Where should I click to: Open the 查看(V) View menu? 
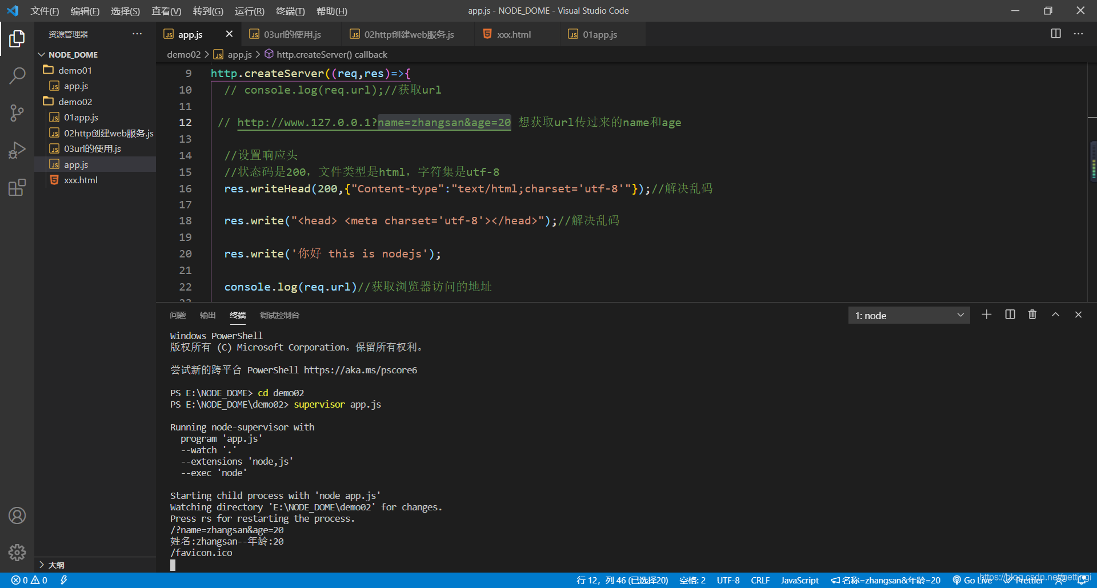(166, 11)
